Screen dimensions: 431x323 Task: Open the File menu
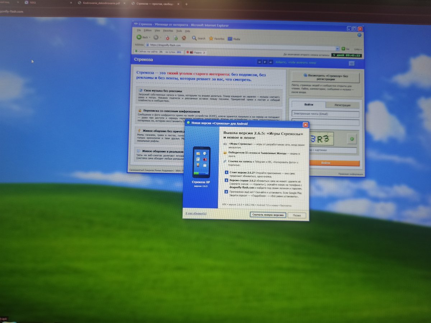(x=139, y=31)
